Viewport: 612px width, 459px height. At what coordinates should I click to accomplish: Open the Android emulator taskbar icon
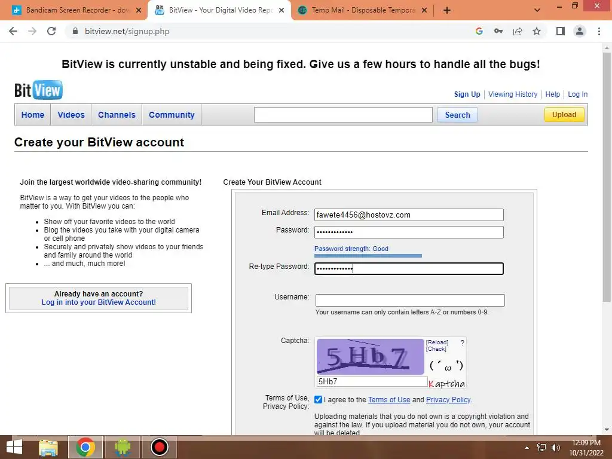click(x=123, y=447)
